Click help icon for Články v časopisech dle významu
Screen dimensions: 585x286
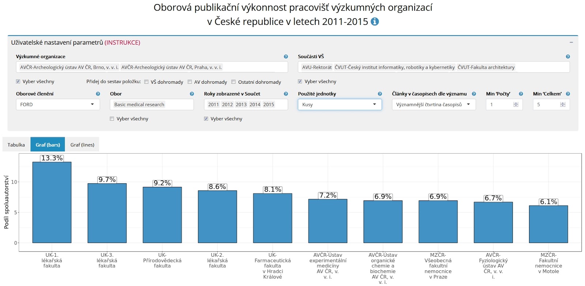pyautogui.click(x=474, y=94)
